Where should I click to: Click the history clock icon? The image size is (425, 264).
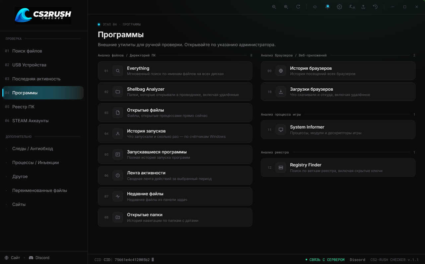[375, 7]
